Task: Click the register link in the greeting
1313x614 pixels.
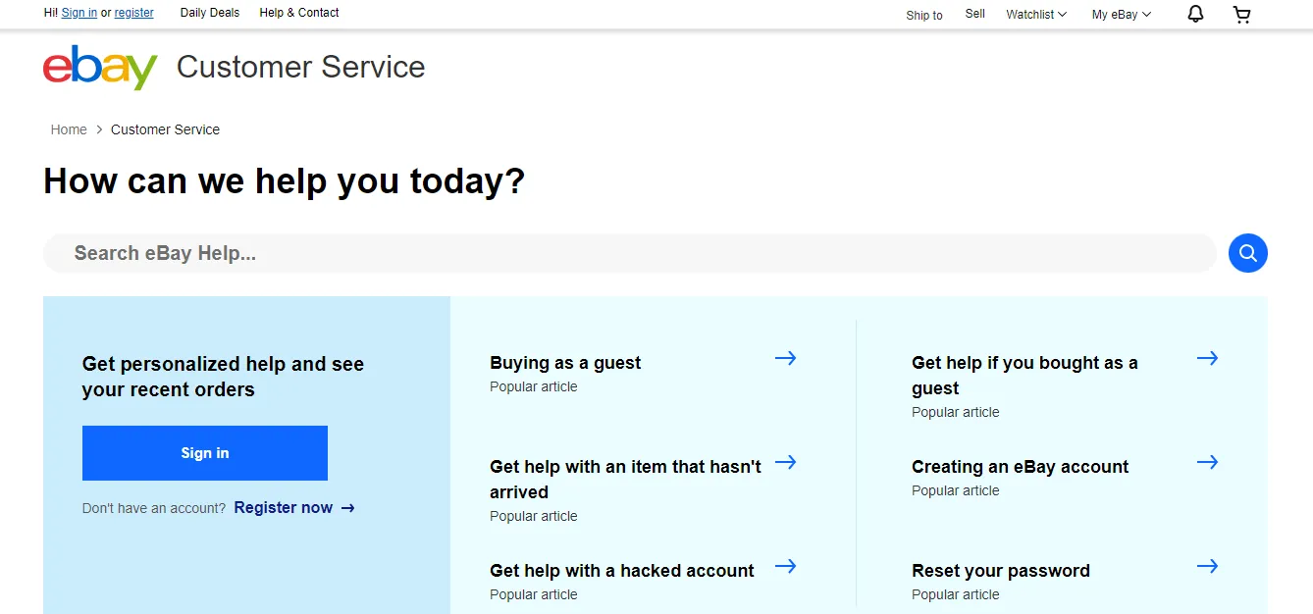Action: [134, 13]
